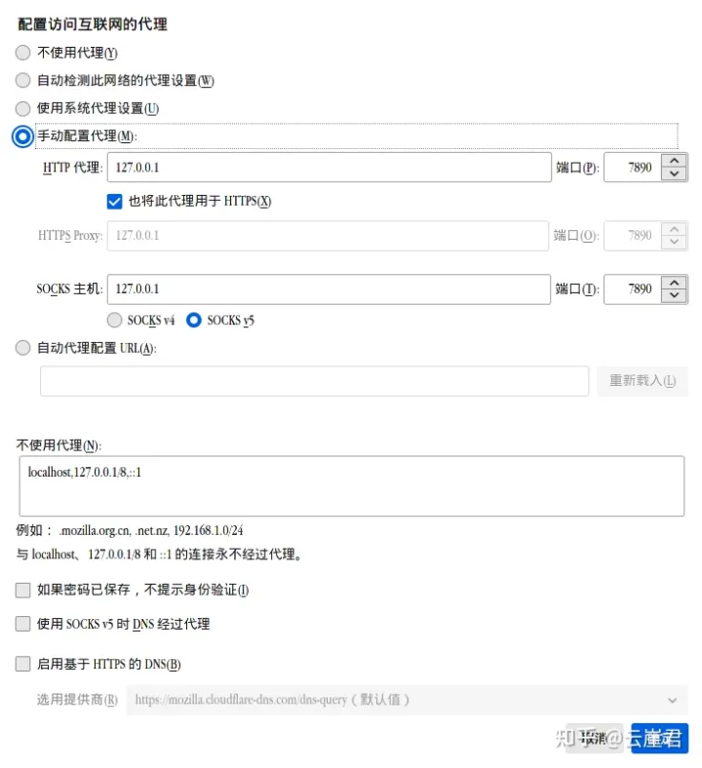
Task: Select 手动配置代理 radio button
Action: (23, 136)
